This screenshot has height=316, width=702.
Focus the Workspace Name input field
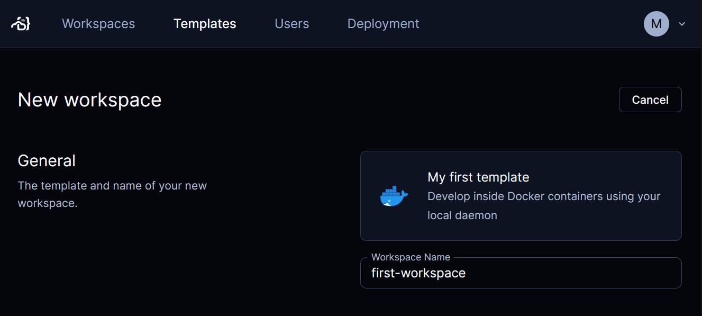pyautogui.click(x=521, y=273)
